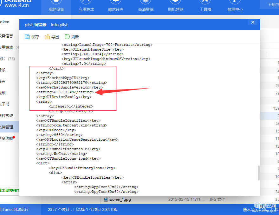Viewport: 279px width, 215px height.
Task: Click the plist editor vertical scrollbar thumb
Action: pyautogui.click(x=258, y=172)
